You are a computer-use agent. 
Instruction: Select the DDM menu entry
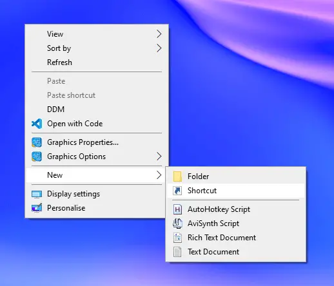[x=97, y=110]
